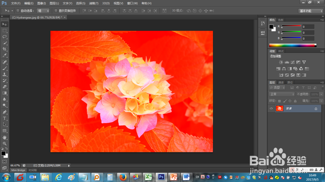Screen dimensions: 325x182
Task: Select the Pen tool
Action: click(4, 112)
